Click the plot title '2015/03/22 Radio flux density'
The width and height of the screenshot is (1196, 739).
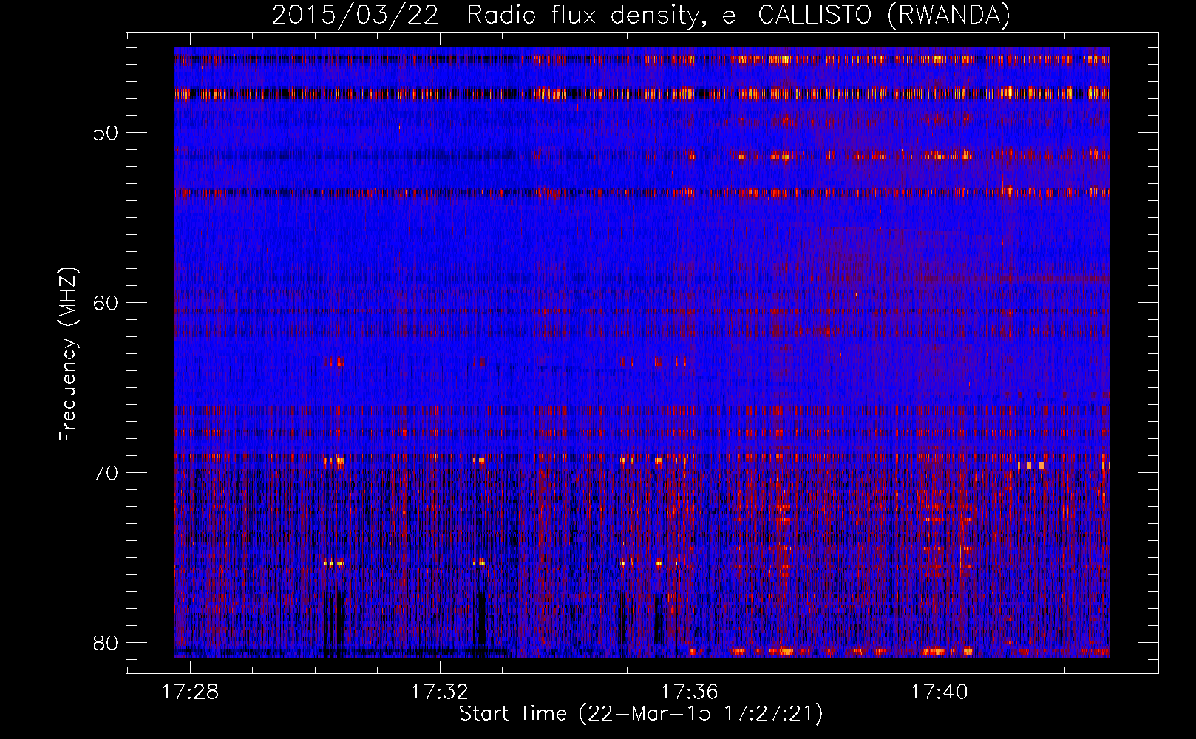pyautogui.click(x=641, y=16)
